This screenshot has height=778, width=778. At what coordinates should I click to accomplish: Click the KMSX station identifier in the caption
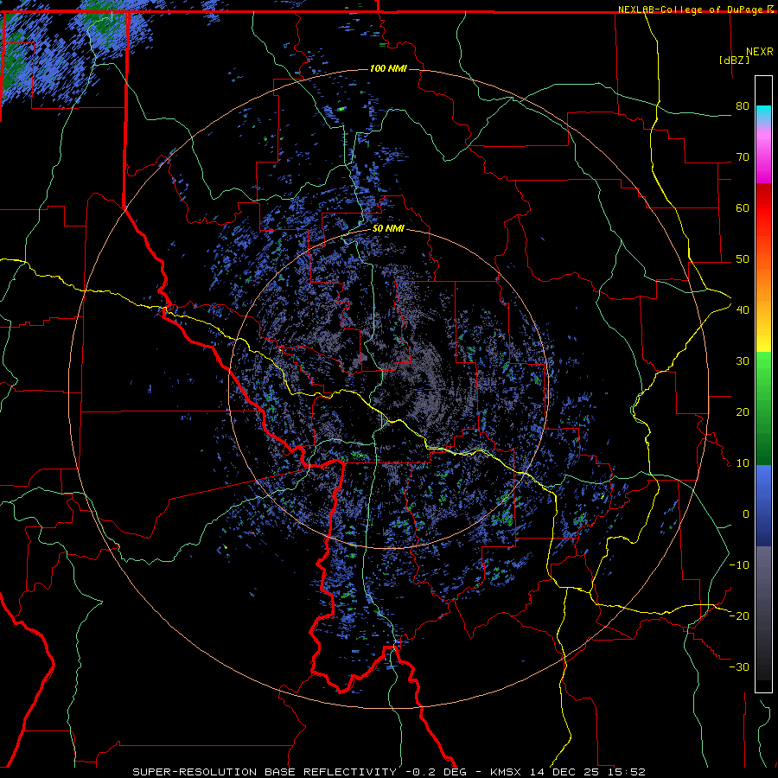(506, 772)
